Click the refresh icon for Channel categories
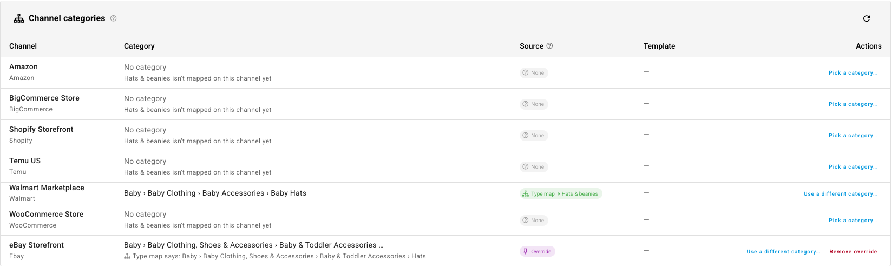891x267 pixels. click(867, 18)
